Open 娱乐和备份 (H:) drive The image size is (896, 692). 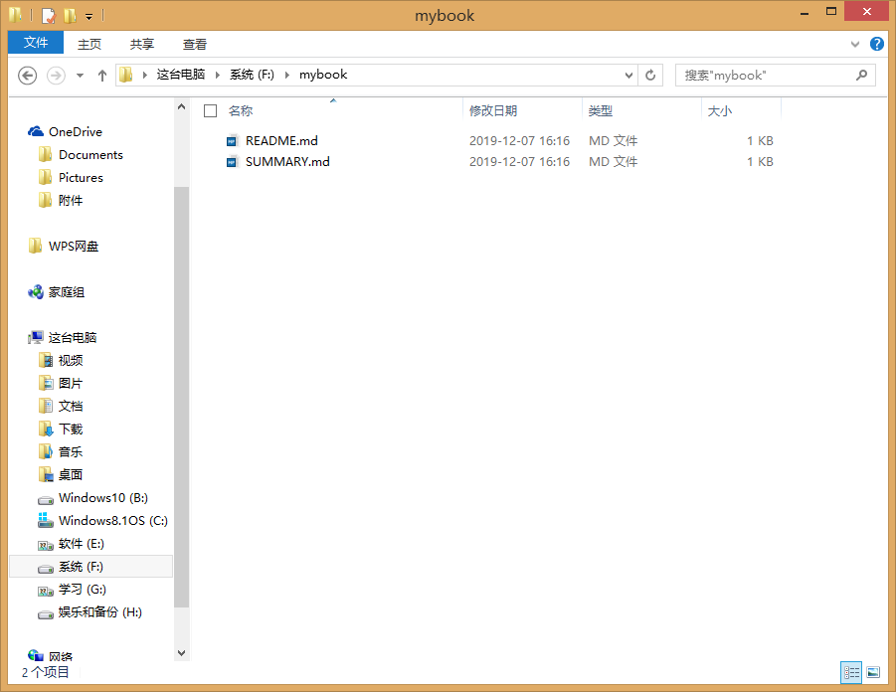pyautogui.click(x=100, y=612)
